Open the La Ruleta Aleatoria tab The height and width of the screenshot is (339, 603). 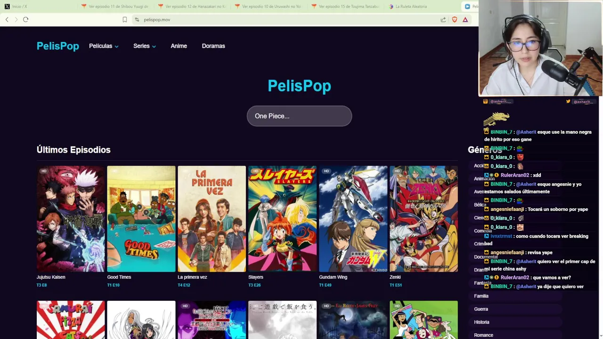[x=408, y=7]
